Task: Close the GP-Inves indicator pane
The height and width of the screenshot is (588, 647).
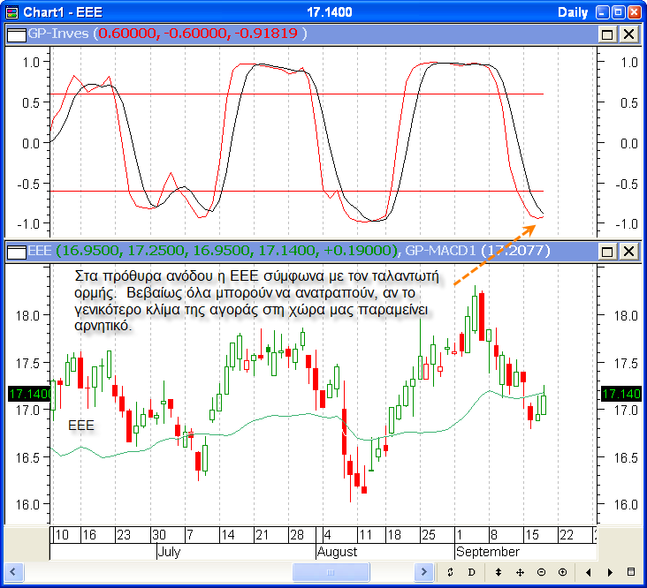Action: pos(628,34)
